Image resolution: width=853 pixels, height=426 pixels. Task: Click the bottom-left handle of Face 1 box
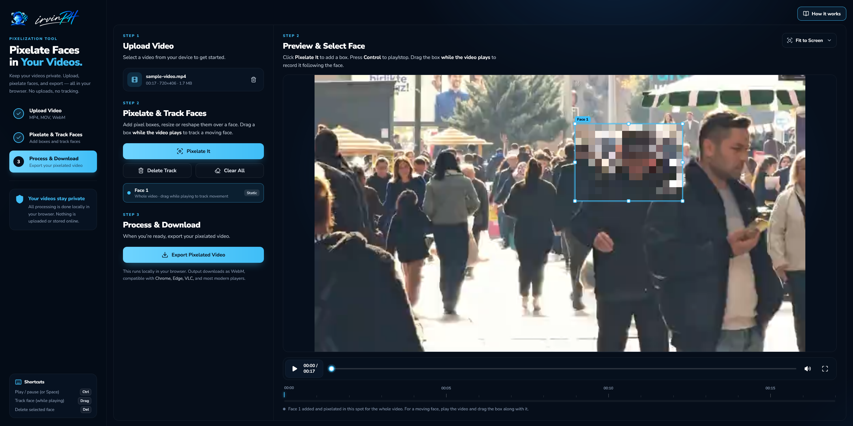pyautogui.click(x=575, y=201)
